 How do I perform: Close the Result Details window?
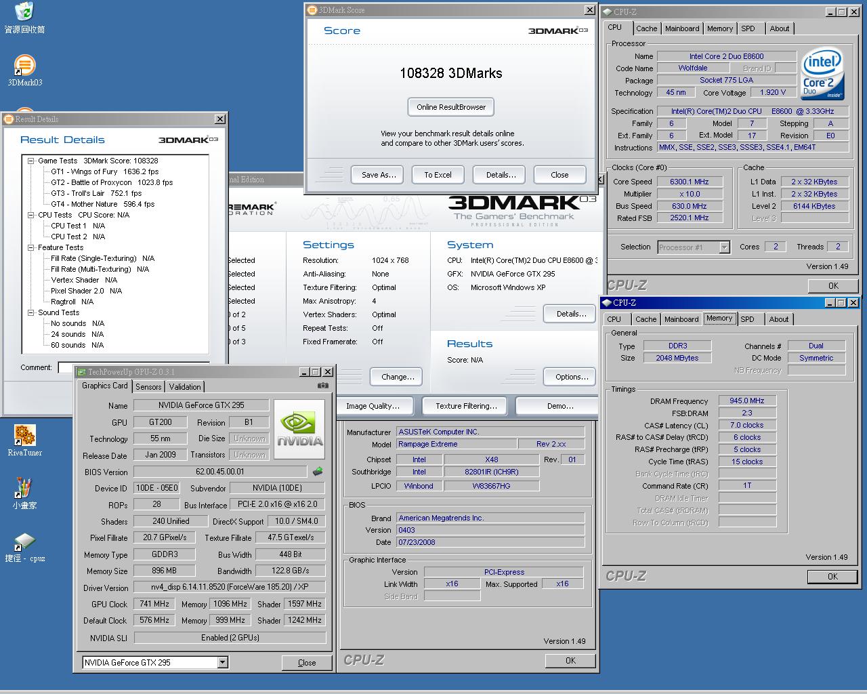point(220,119)
